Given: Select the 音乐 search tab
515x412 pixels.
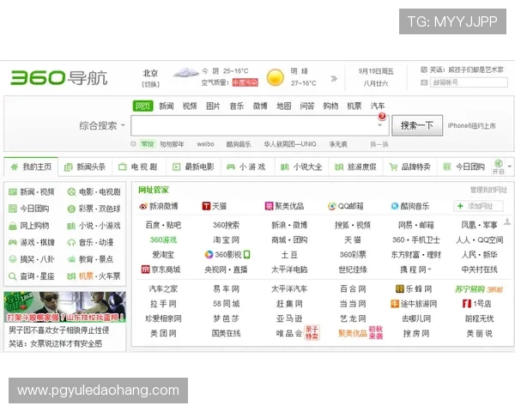Looking at the screenshot, I should click(237, 106).
